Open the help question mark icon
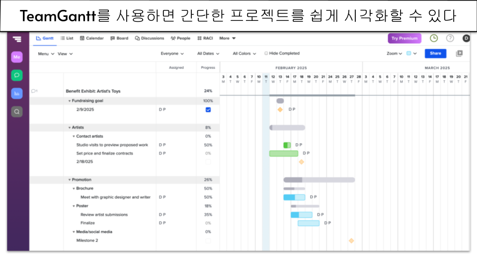Screen dimensions: 477x255 (450, 38)
